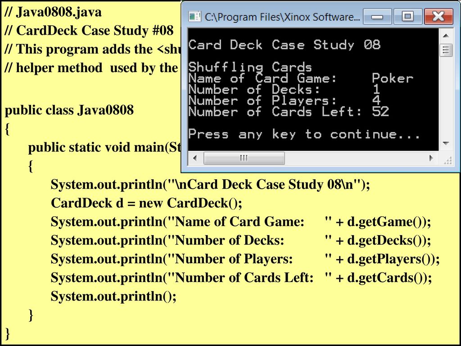Click the 'CardDeck d = new CardDeck();' code line

point(146,203)
